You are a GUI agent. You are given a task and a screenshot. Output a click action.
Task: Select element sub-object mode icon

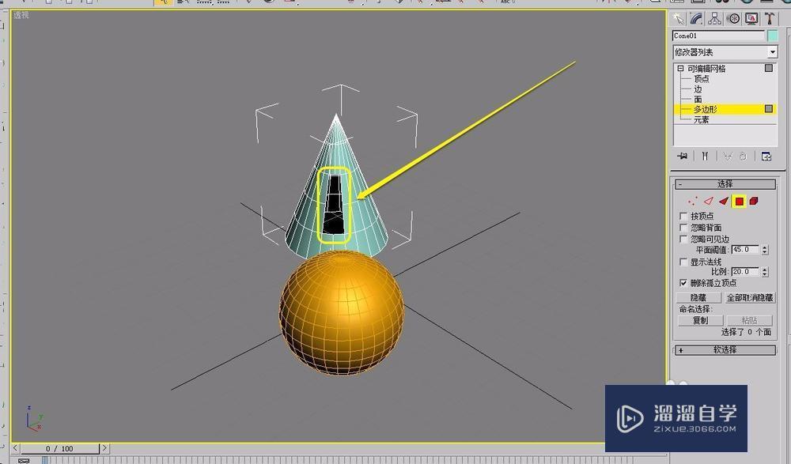pyautogui.click(x=754, y=202)
